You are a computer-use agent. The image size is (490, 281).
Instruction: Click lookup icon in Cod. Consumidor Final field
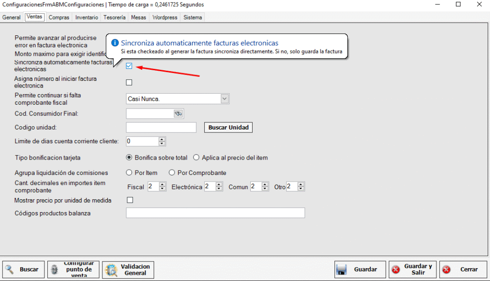[x=178, y=114]
